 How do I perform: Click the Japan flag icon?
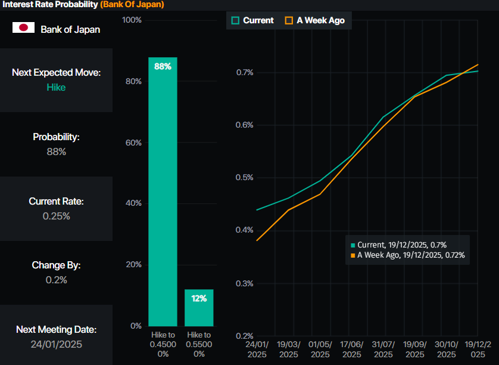pos(24,28)
